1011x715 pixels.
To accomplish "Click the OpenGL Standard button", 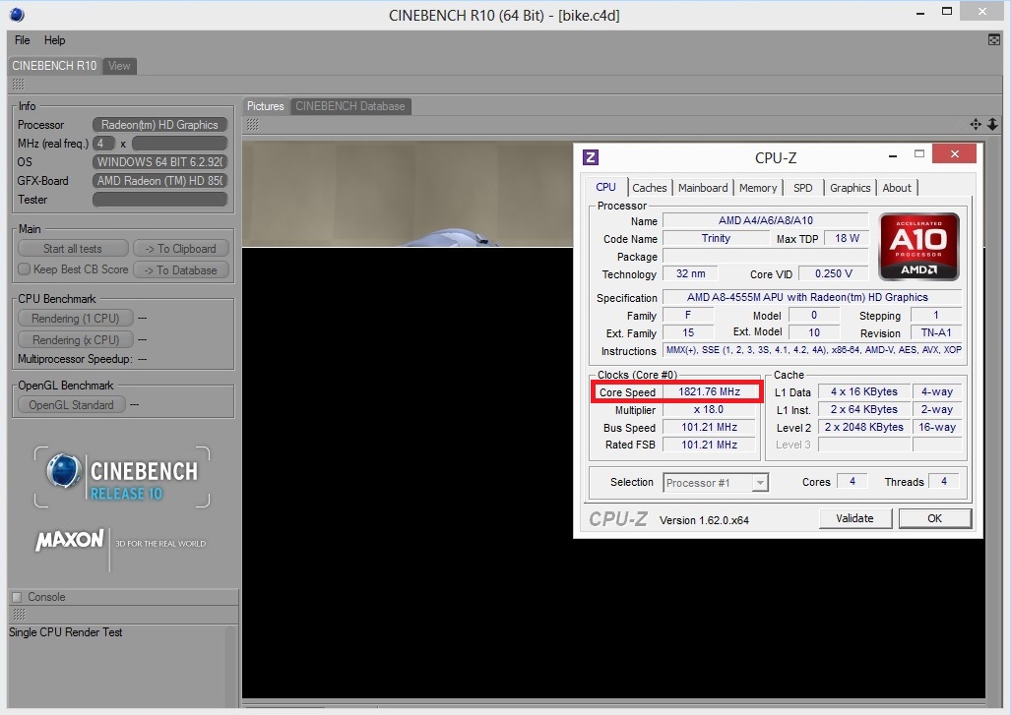I will click(x=71, y=404).
